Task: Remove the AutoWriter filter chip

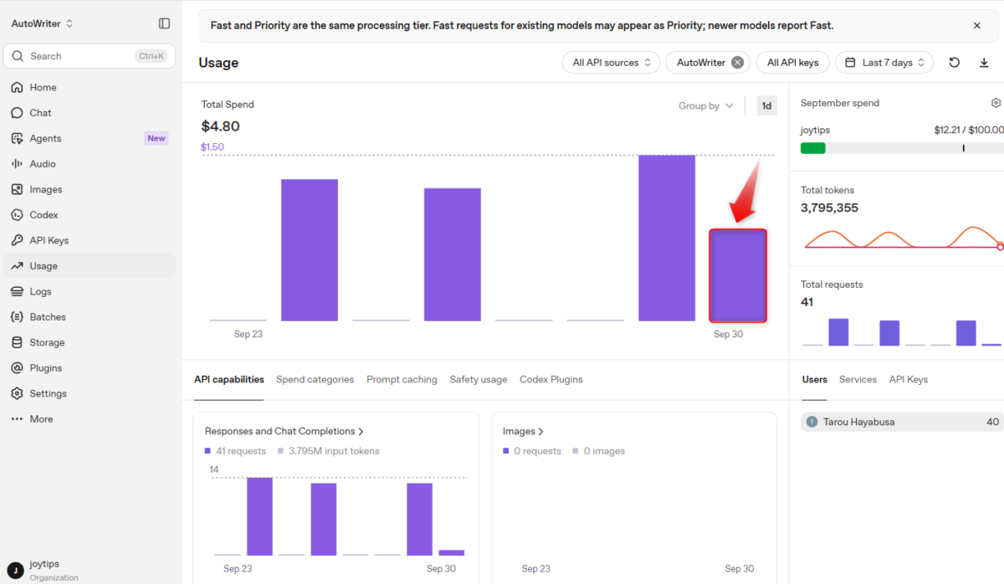Action: tap(737, 63)
